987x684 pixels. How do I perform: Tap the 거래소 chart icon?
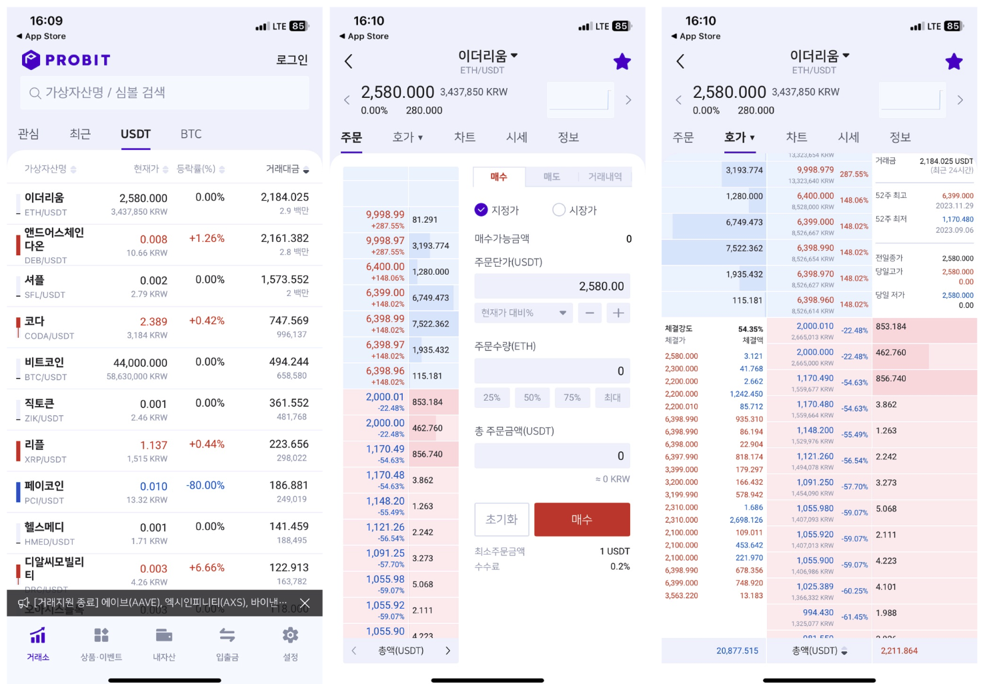point(38,635)
